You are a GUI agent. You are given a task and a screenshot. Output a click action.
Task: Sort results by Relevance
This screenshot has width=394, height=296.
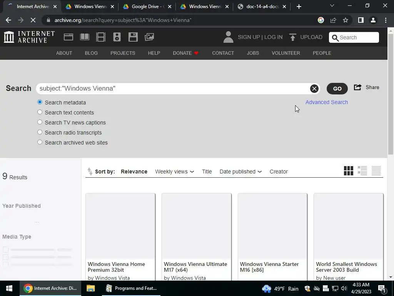[134, 172]
